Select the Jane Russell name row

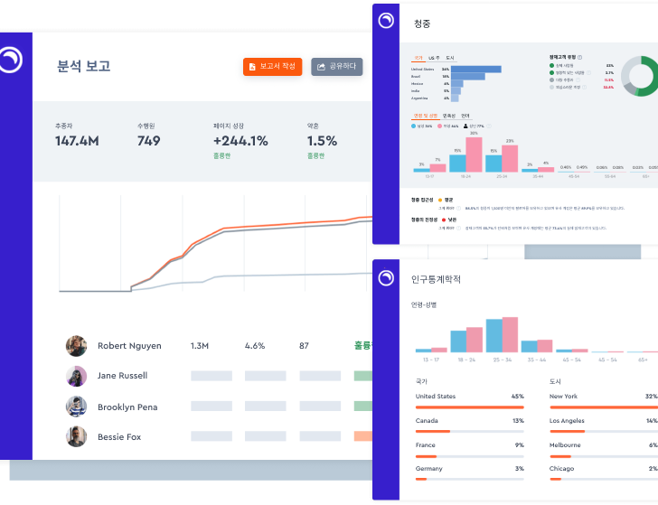[122, 376]
